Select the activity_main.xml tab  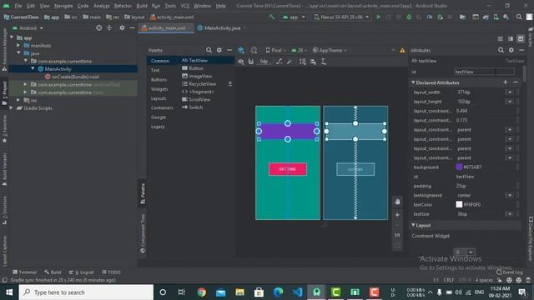point(166,27)
